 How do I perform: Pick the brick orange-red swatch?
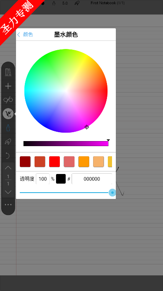(40, 162)
